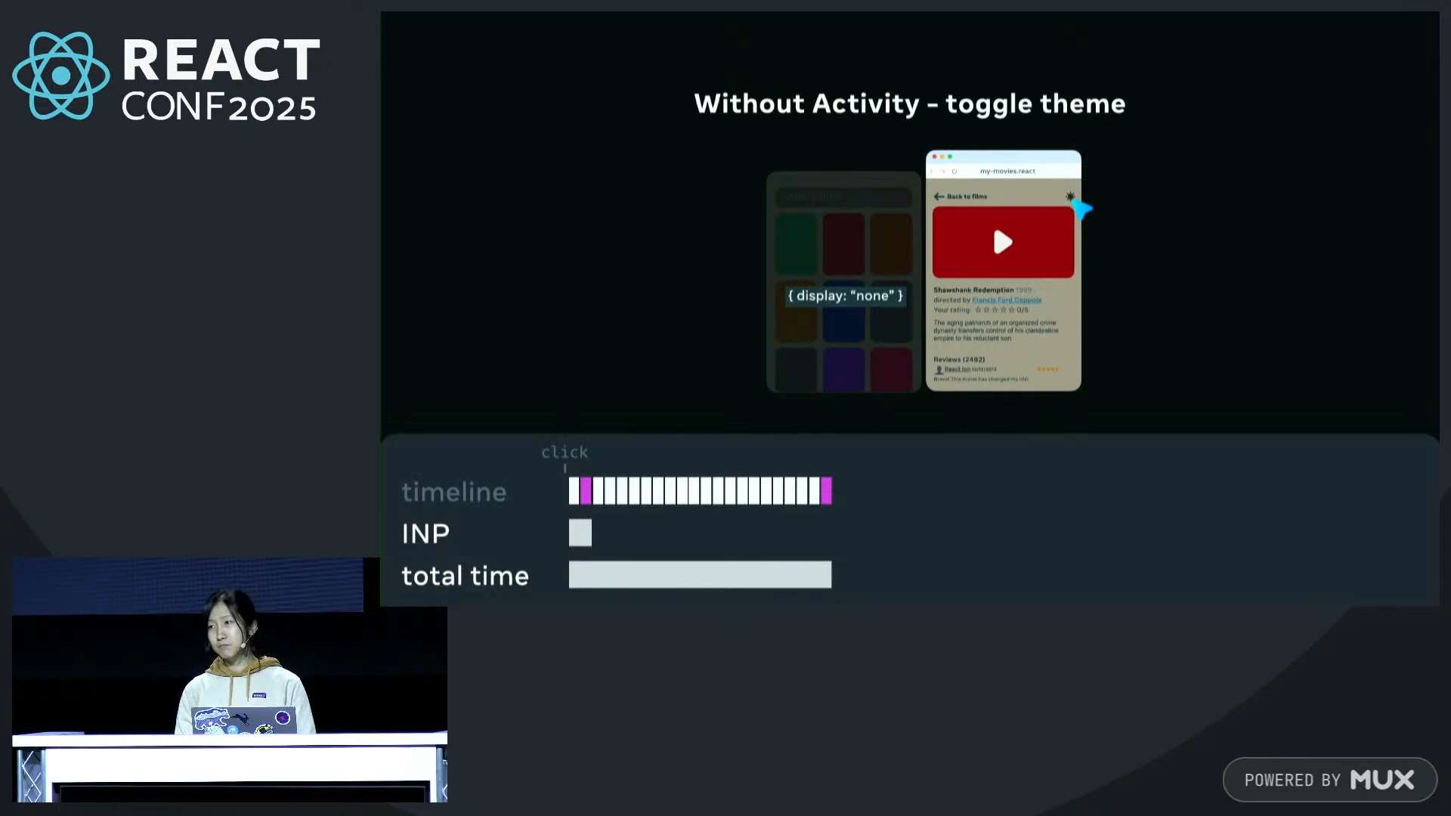Click the purple movie card thumbnail
This screenshot has width=1451, height=816.
tap(843, 369)
